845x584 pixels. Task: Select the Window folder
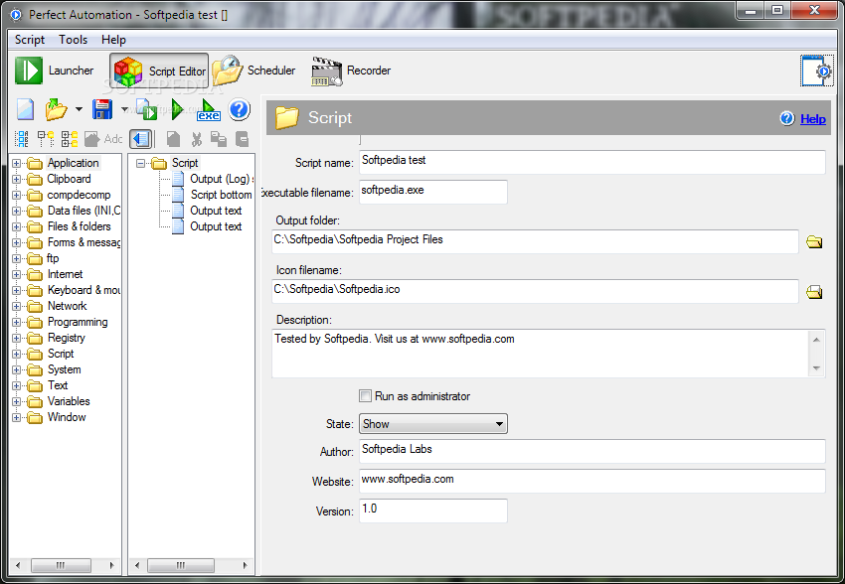tap(67, 417)
